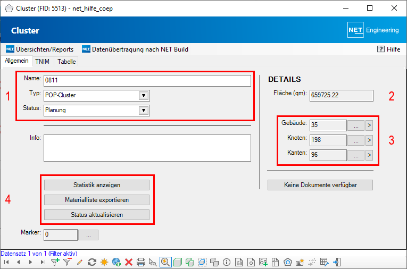
Task: Click the orange sun highlight icon
Action: [104, 262]
